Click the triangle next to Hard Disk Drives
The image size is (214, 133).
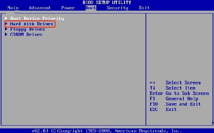tap(6, 24)
